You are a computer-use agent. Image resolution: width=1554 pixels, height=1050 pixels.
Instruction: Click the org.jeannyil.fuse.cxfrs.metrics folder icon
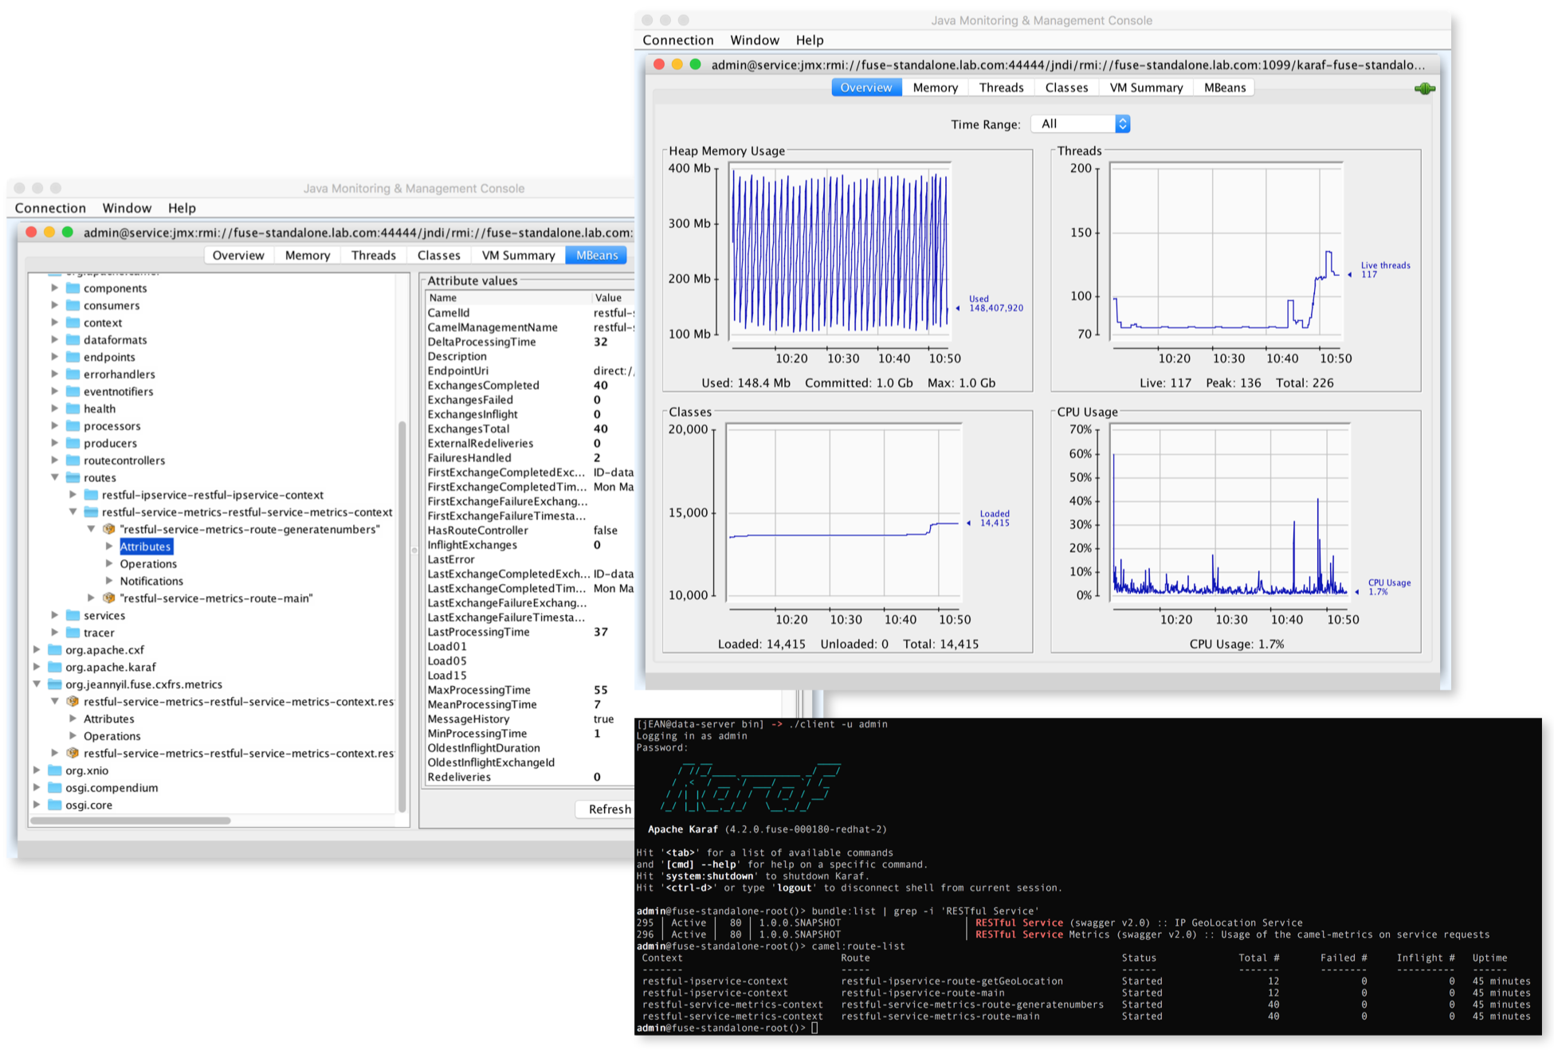click(x=55, y=684)
